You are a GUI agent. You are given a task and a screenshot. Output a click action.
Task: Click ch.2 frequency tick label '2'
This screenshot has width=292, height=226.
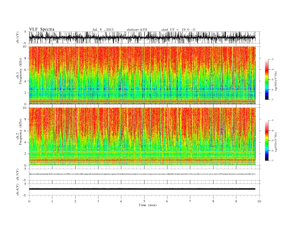coord(25,154)
